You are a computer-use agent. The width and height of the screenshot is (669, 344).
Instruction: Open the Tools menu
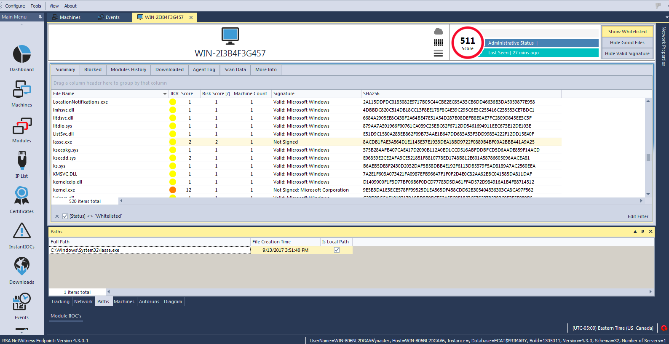coord(36,6)
